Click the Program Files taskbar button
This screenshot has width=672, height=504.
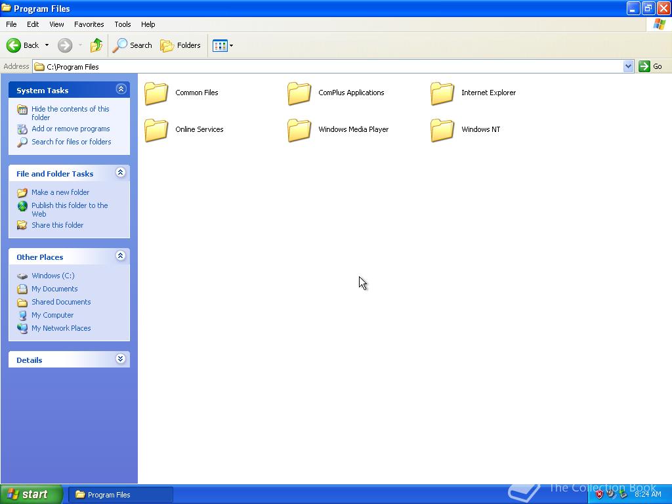121,495
